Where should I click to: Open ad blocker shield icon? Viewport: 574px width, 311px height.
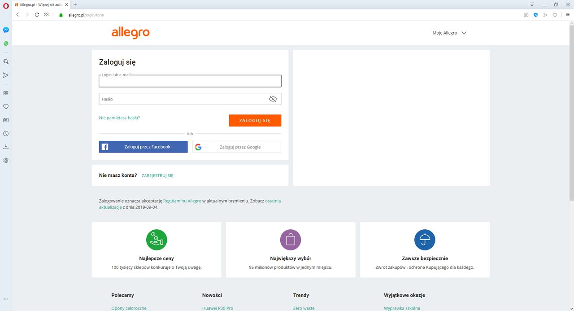click(535, 15)
